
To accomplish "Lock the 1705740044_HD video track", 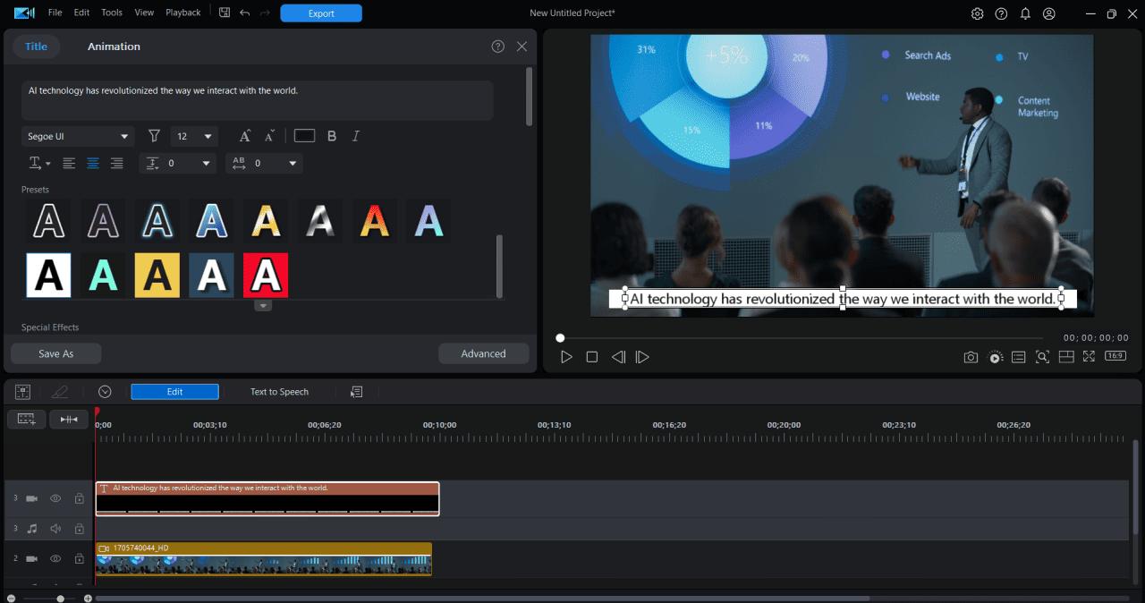I will (x=79, y=557).
